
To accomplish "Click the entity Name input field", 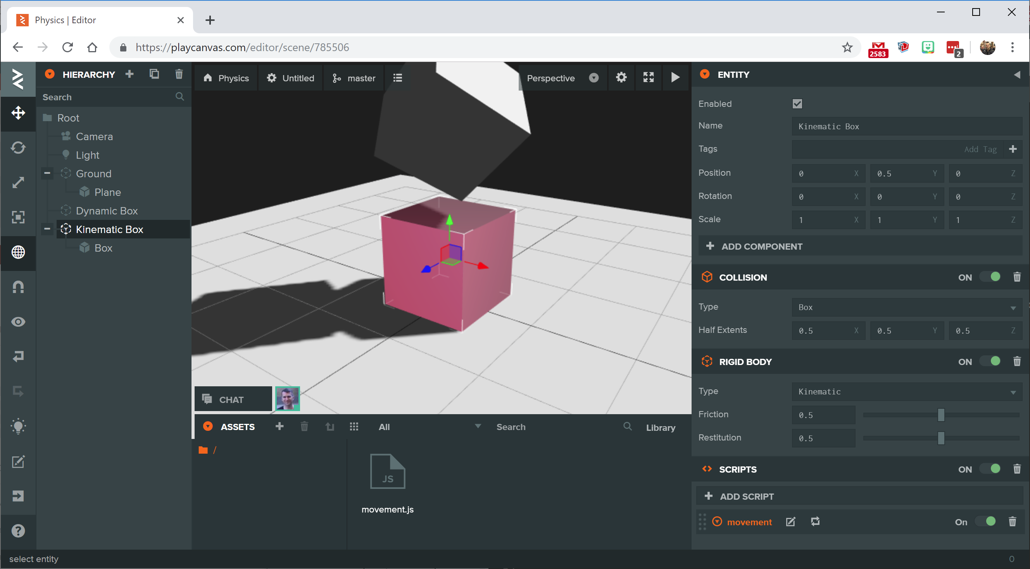I will click(x=906, y=126).
